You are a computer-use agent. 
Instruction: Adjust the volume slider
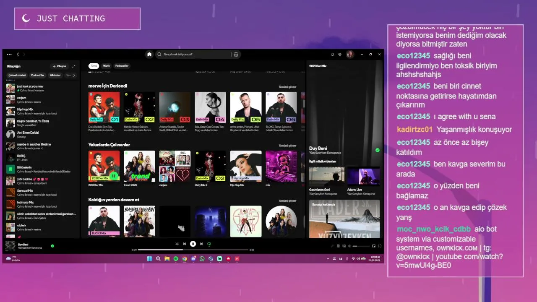click(361, 246)
